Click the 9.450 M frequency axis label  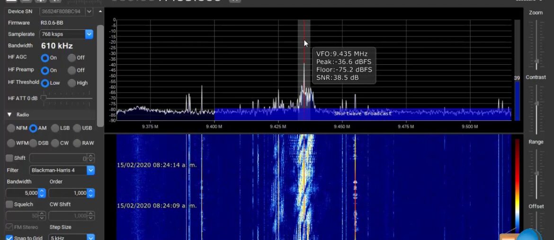(342, 127)
